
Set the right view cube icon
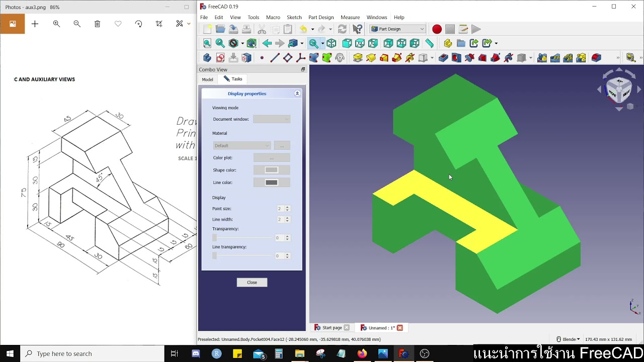pyautogui.click(x=373, y=43)
